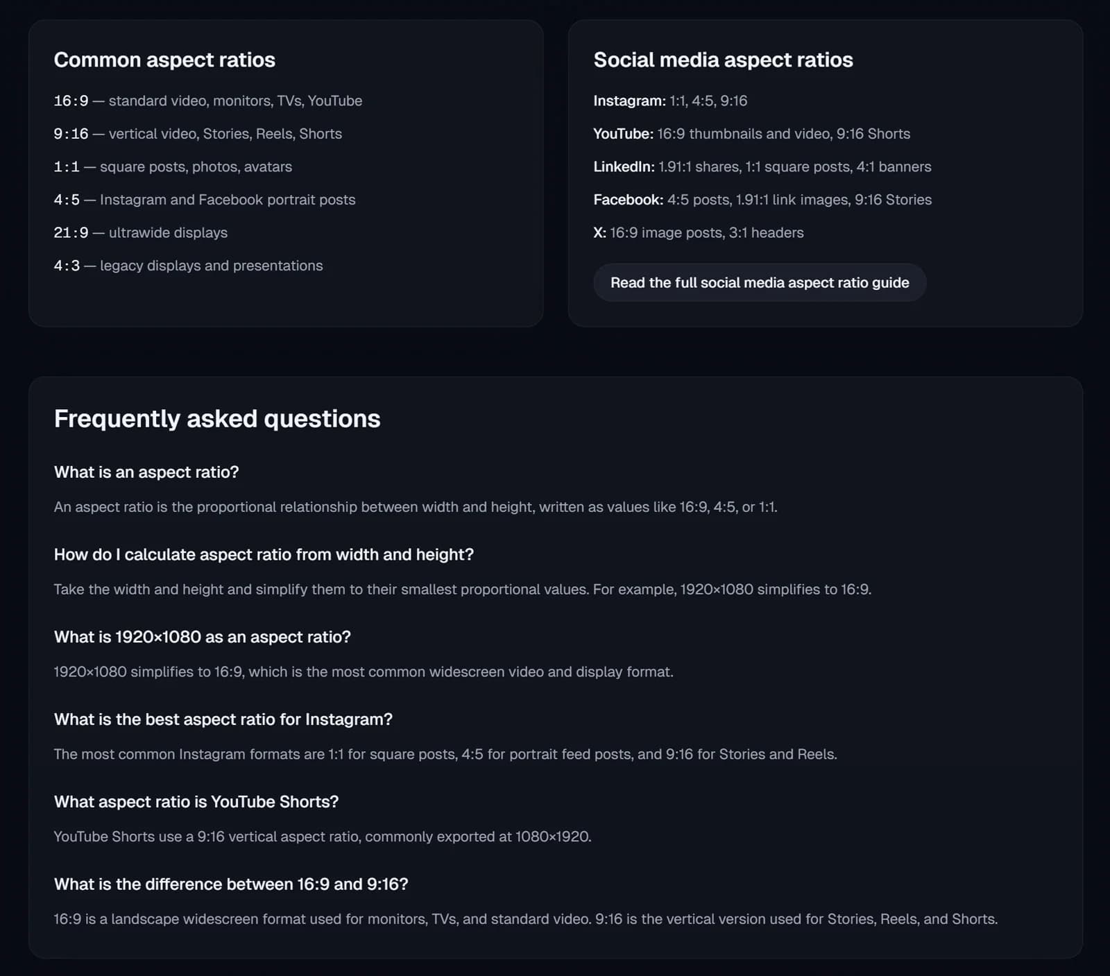Select the 4:3 legacy displays ratio entry
This screenshot has height=976, width=1110.
click(x=188, y=265)
